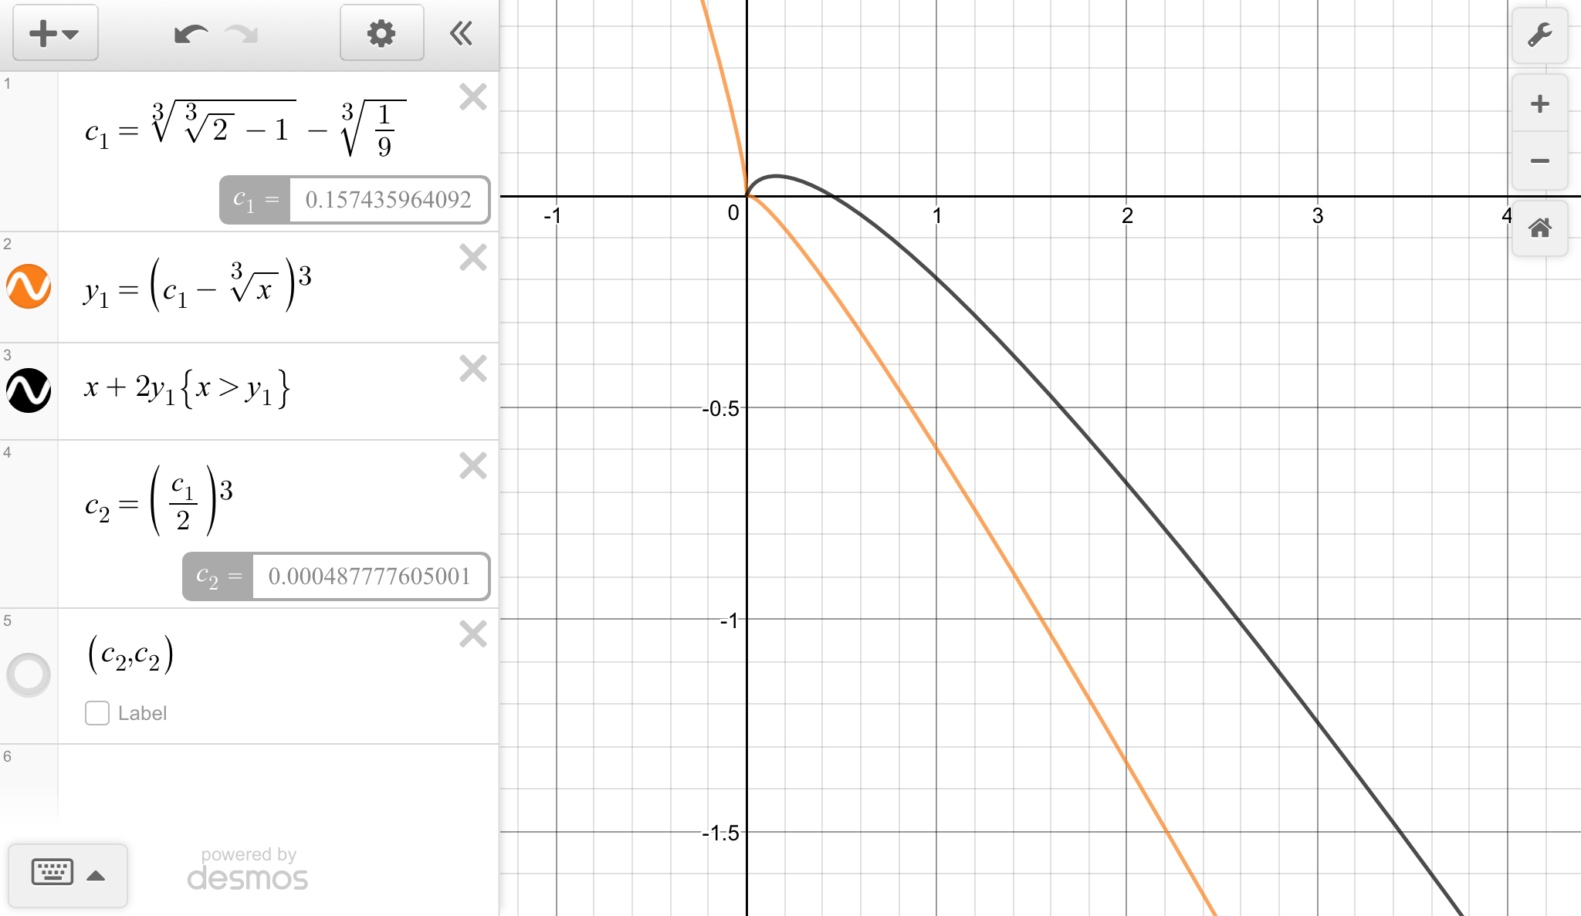Click the undo arrow icon
The height and width of the screenshot is (916, 1581).
(191, 34)
